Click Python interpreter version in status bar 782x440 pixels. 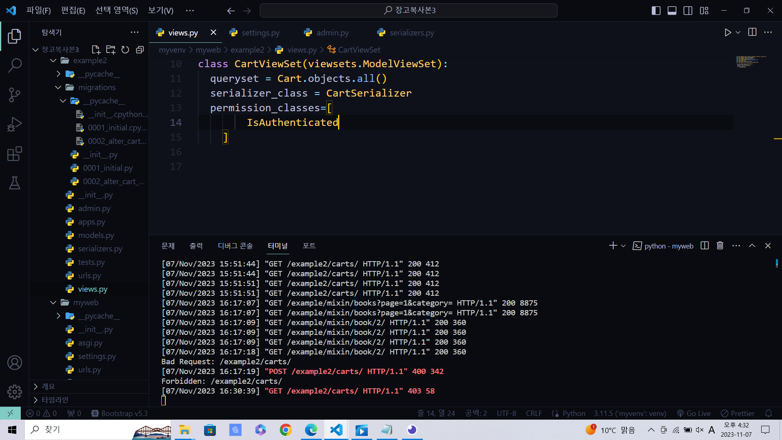(x=630, y=413)
